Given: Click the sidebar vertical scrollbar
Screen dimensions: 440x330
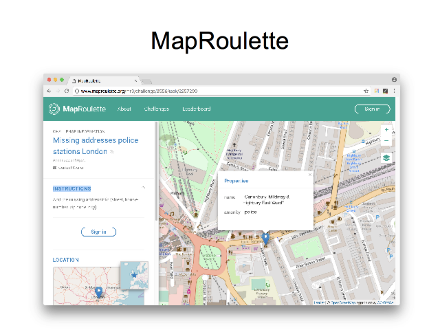Looking at the screenshot, I should point(156,171).
